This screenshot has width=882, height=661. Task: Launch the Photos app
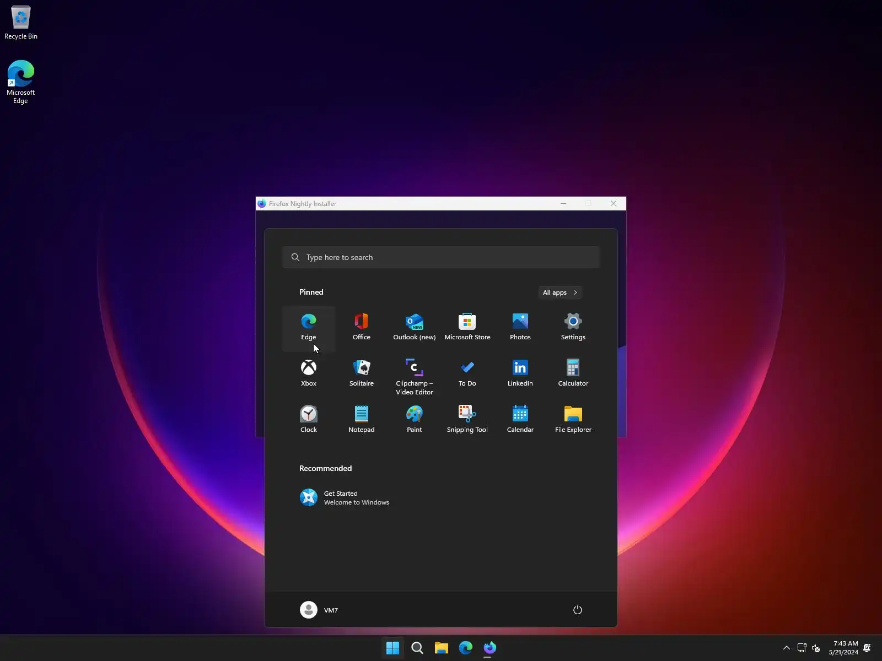(x=520, y=328)
